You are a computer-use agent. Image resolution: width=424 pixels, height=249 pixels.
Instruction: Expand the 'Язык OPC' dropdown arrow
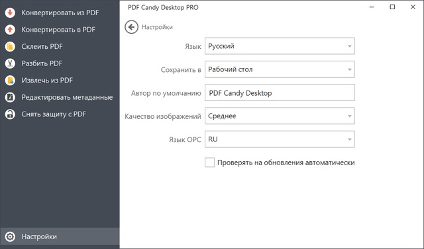[x=349, y=139]
